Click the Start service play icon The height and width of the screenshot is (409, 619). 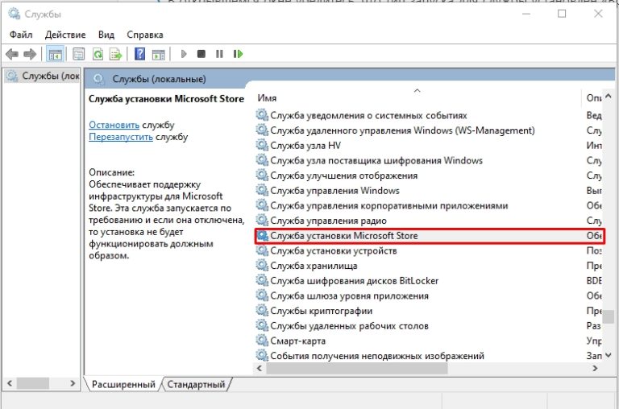(x=184, y=54)
